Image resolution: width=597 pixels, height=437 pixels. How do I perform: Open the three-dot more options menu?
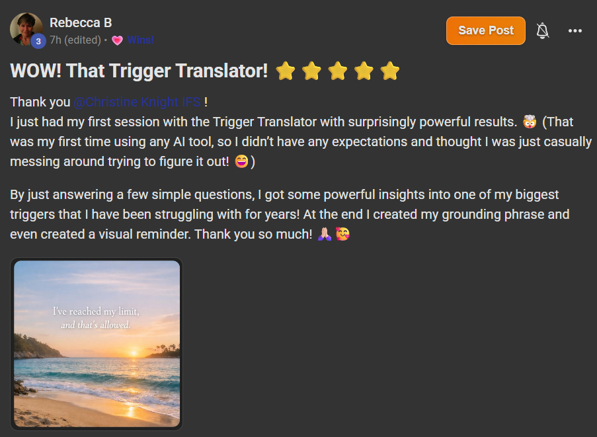(575, 31)
